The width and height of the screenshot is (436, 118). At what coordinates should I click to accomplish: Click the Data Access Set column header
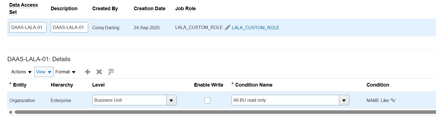click(x=23, y=9)
